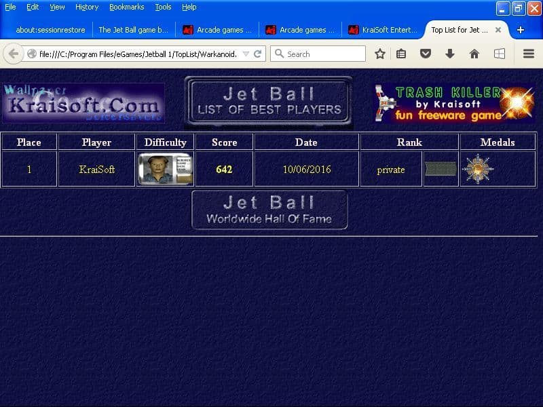Switch to about:sessionrestore tab
Image resolution: width=543 pixels, height=407 pixels.
coord(50,30)
